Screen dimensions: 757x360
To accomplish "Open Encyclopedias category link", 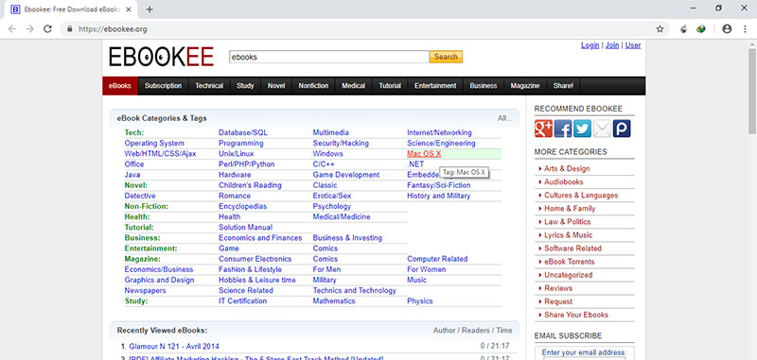I will click(242, 206).
